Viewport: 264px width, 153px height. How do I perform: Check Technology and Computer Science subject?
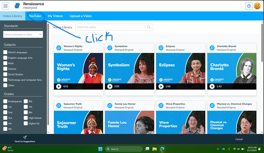[x=5, y=80]
